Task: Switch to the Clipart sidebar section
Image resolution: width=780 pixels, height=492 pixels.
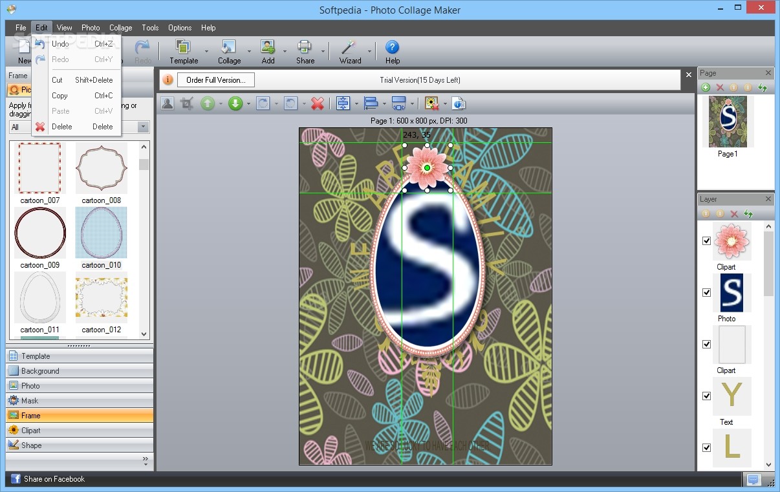Action: click(x=80, y=431)
